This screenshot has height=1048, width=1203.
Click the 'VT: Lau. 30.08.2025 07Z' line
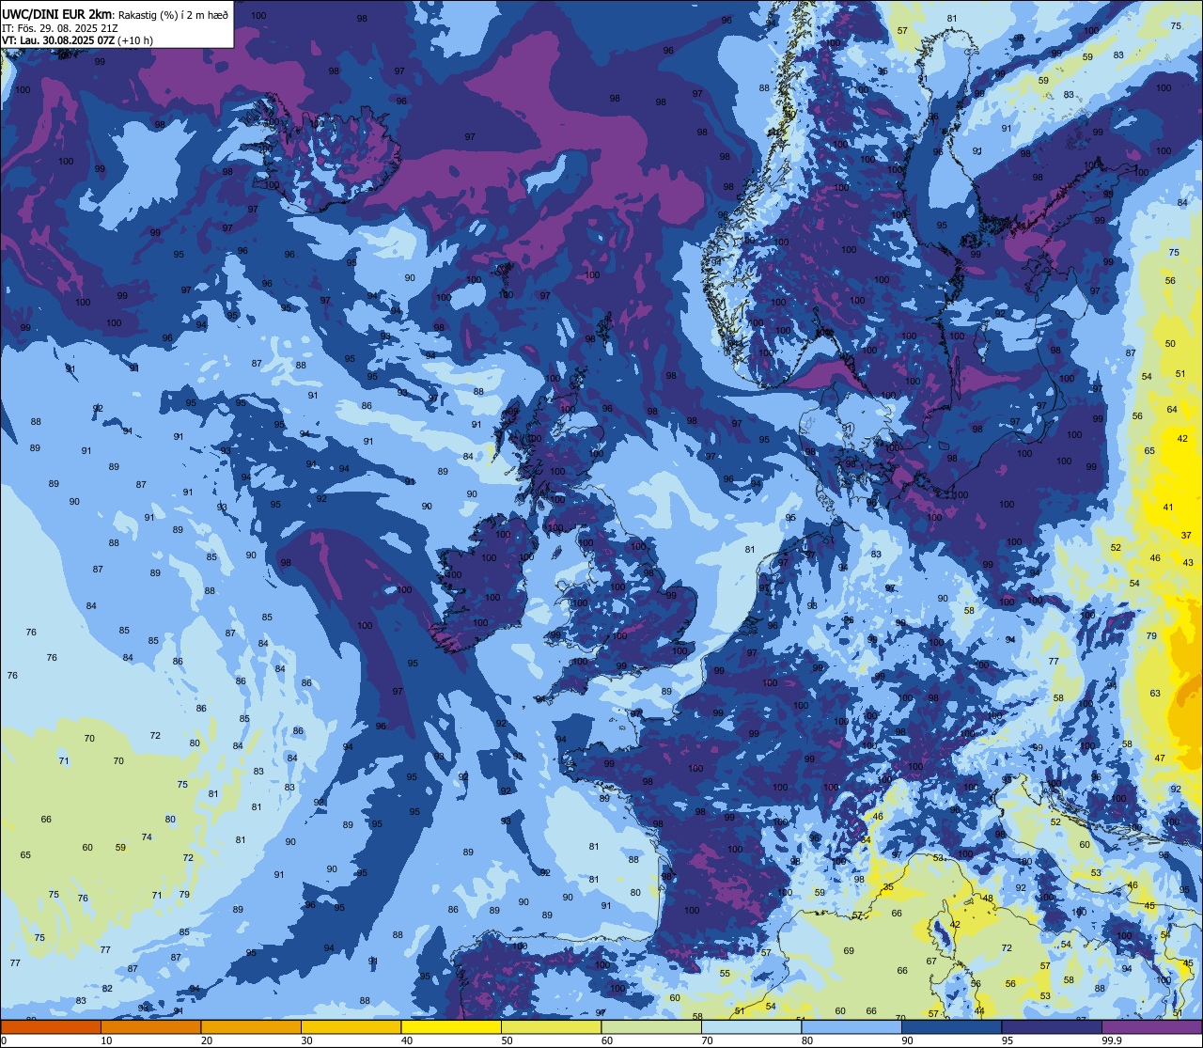pyautogui.click(x=58, y=40)
